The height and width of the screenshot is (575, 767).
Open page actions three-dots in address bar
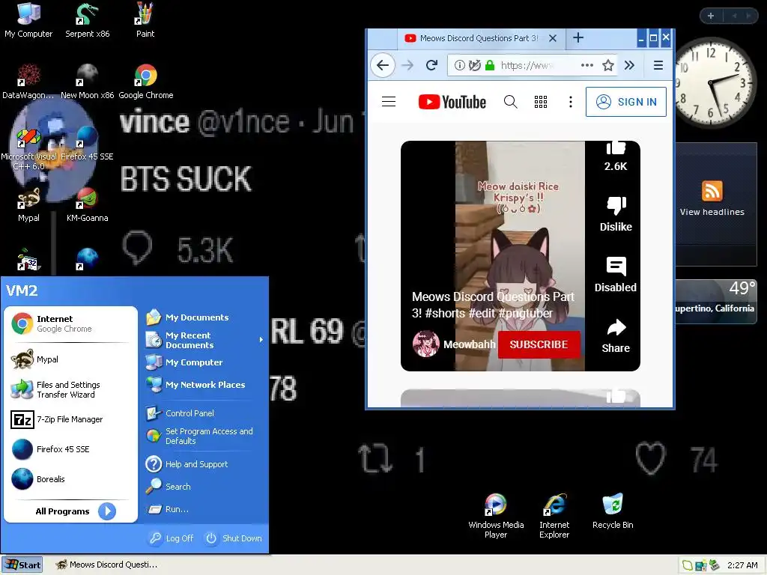(x=586, y=65)
